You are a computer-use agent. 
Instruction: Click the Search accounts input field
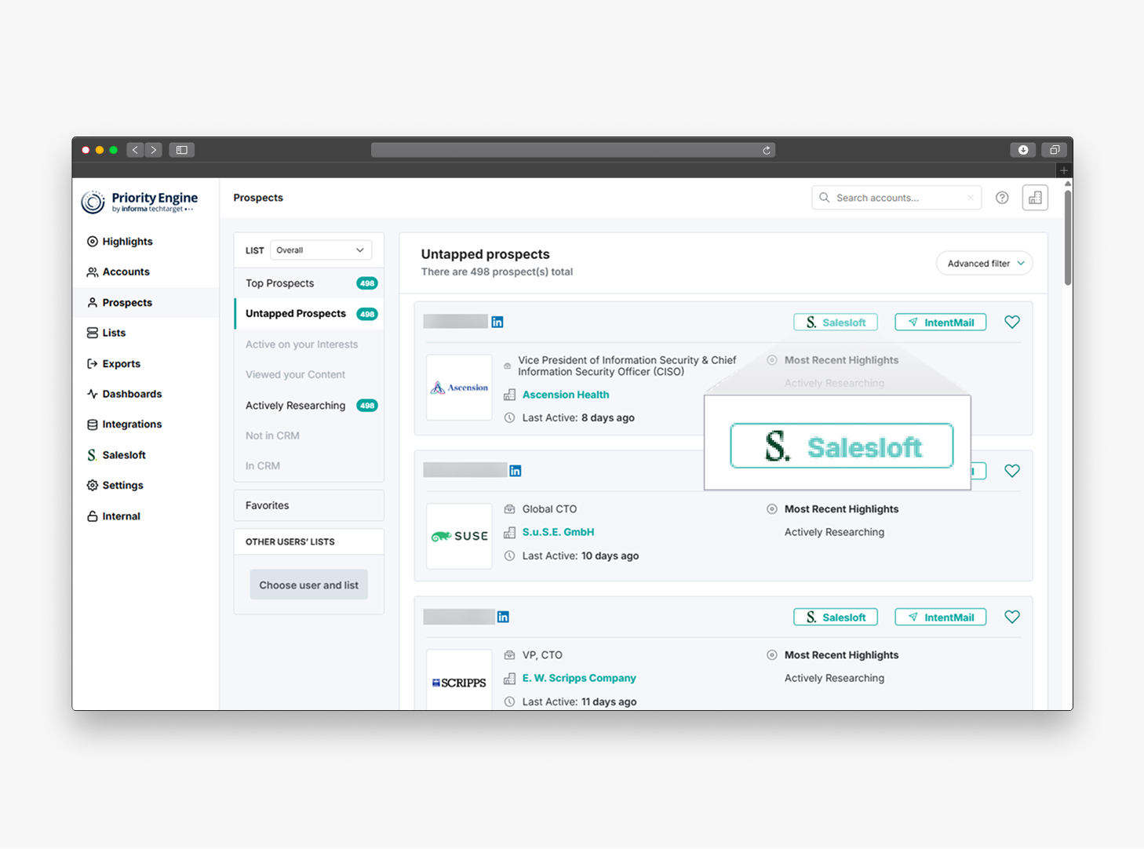click(896, 198)
